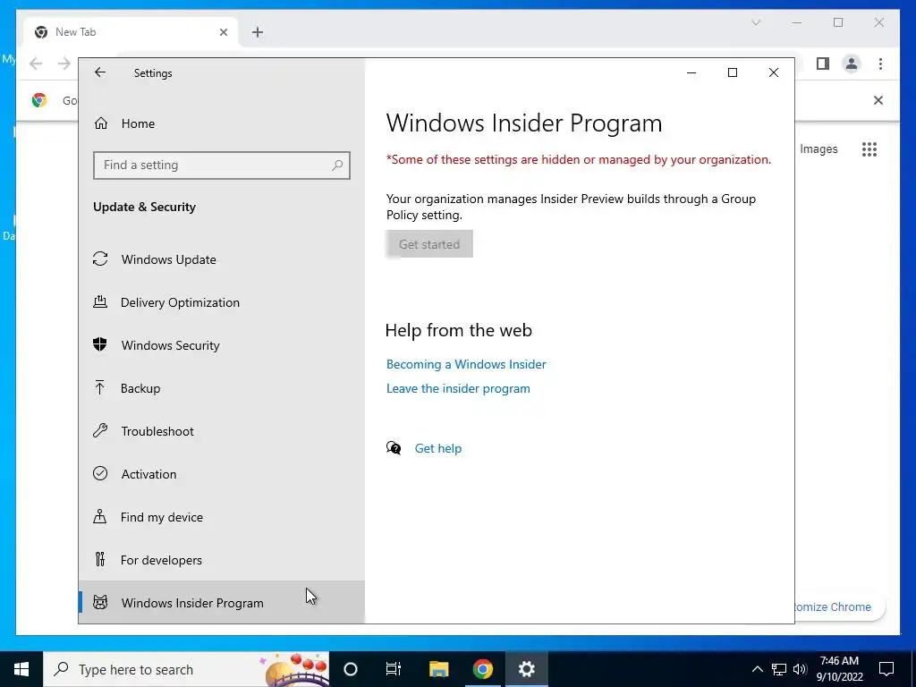The height and width of the screenshot is (687, 916).
Task: Click the Find a setting search box
Action: (x=222, y=165)
